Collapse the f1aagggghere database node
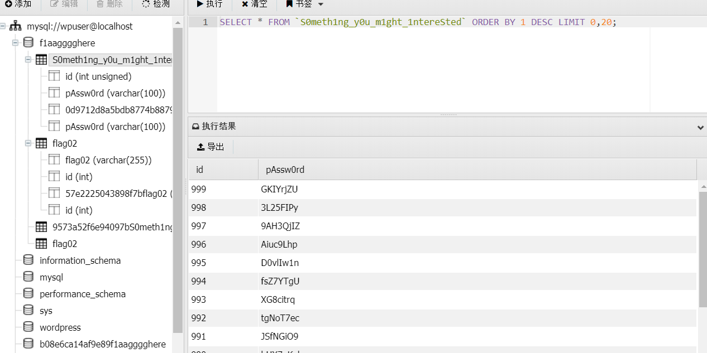 pyautogui.click(x=16, y=43)
